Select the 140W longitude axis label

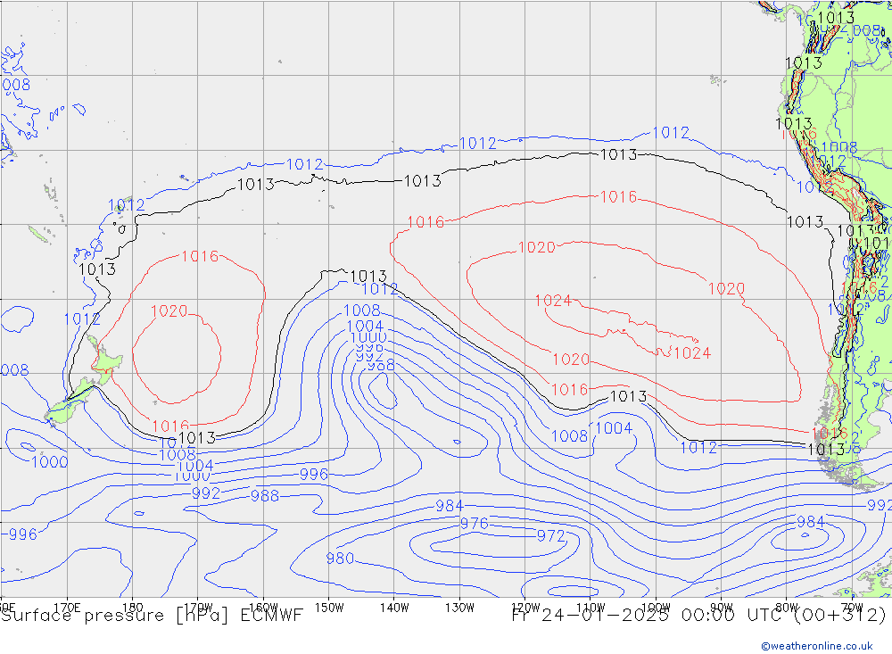pyautogui.click(x=394, y=608)
